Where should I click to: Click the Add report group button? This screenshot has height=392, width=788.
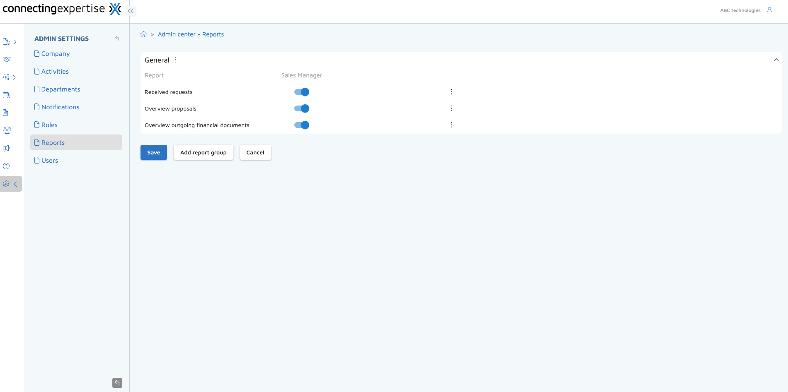click(203, 152)
